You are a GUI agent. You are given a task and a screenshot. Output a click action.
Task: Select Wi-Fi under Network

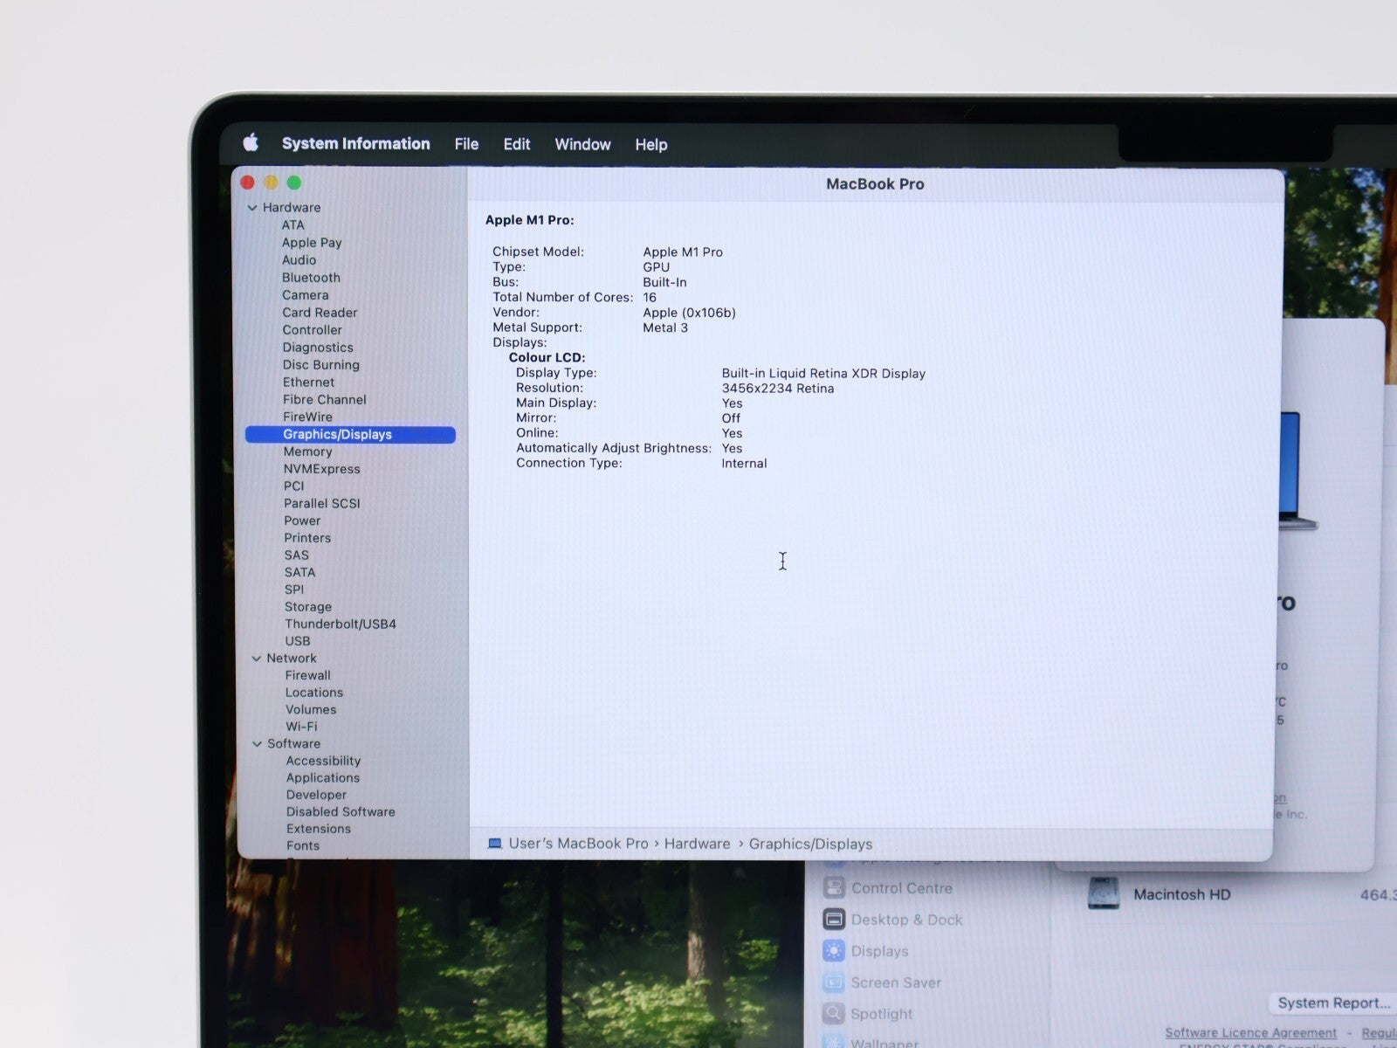[x=301, y=727]
